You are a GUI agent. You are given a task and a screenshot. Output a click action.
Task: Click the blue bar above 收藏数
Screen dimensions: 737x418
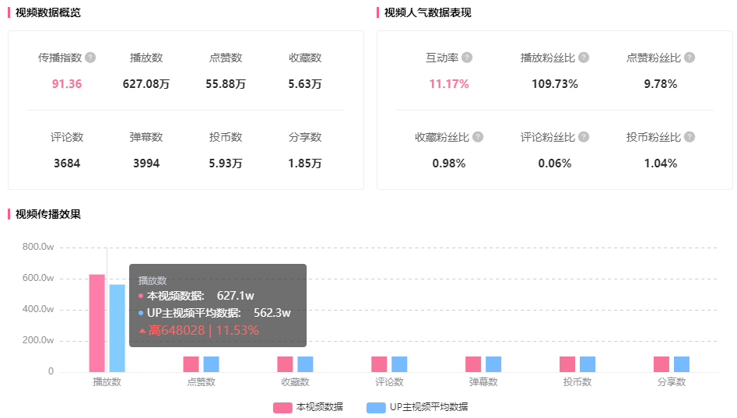coord(305,364)
